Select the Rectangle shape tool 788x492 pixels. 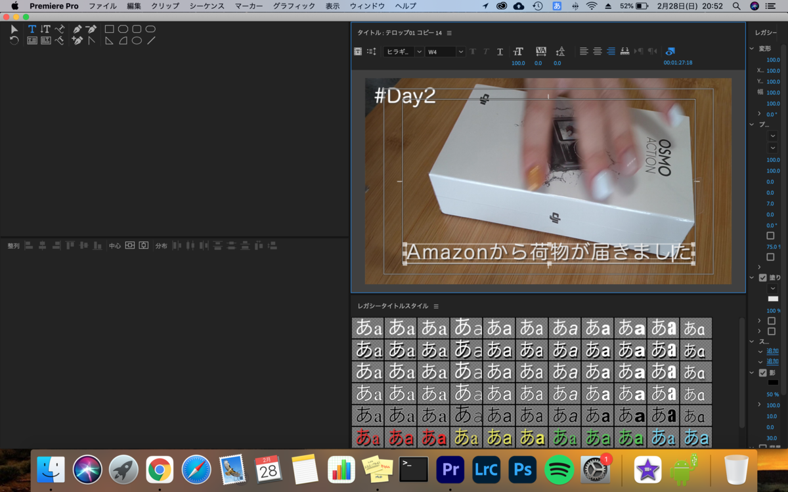[x=109, y=30]
